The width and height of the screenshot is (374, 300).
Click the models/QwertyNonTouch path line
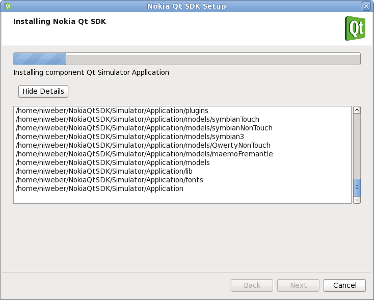[143, 145]
